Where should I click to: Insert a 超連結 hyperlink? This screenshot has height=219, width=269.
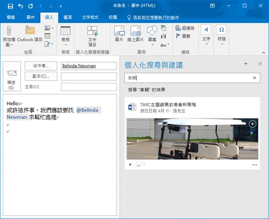[185, 28]
